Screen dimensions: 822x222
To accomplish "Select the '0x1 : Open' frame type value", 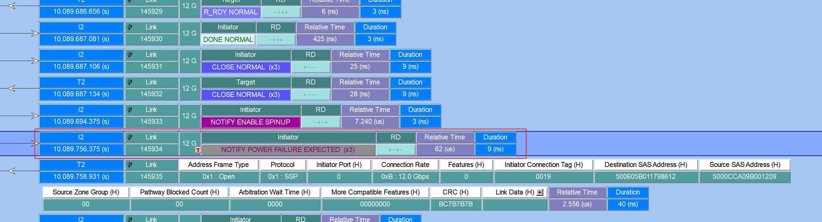I will click(218, 177).
